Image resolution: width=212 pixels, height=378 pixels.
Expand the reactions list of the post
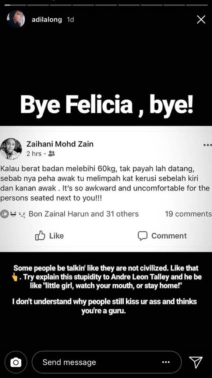pyautogui.click(x=83, y=214)
